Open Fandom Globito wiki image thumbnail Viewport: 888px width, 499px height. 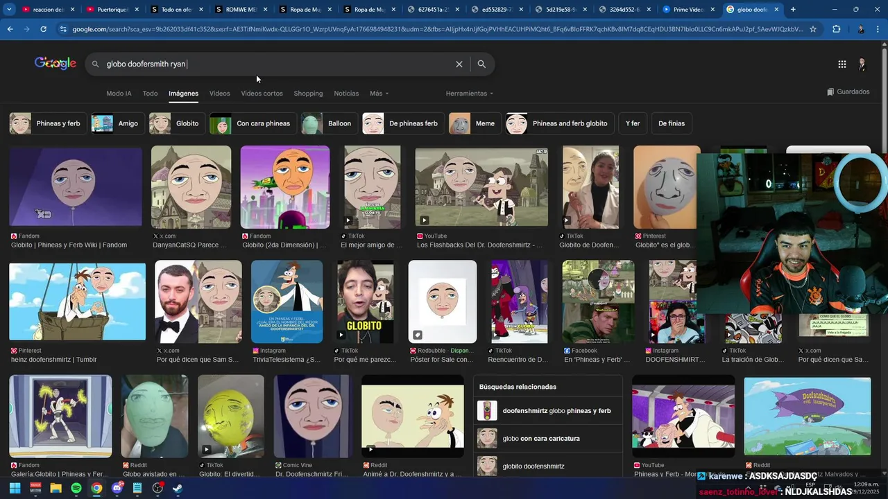coord(76,187)
